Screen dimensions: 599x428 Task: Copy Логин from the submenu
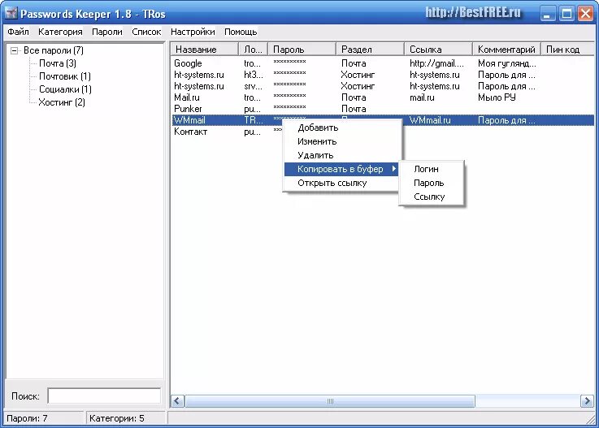pyautogui.click(x=432, y=169)
